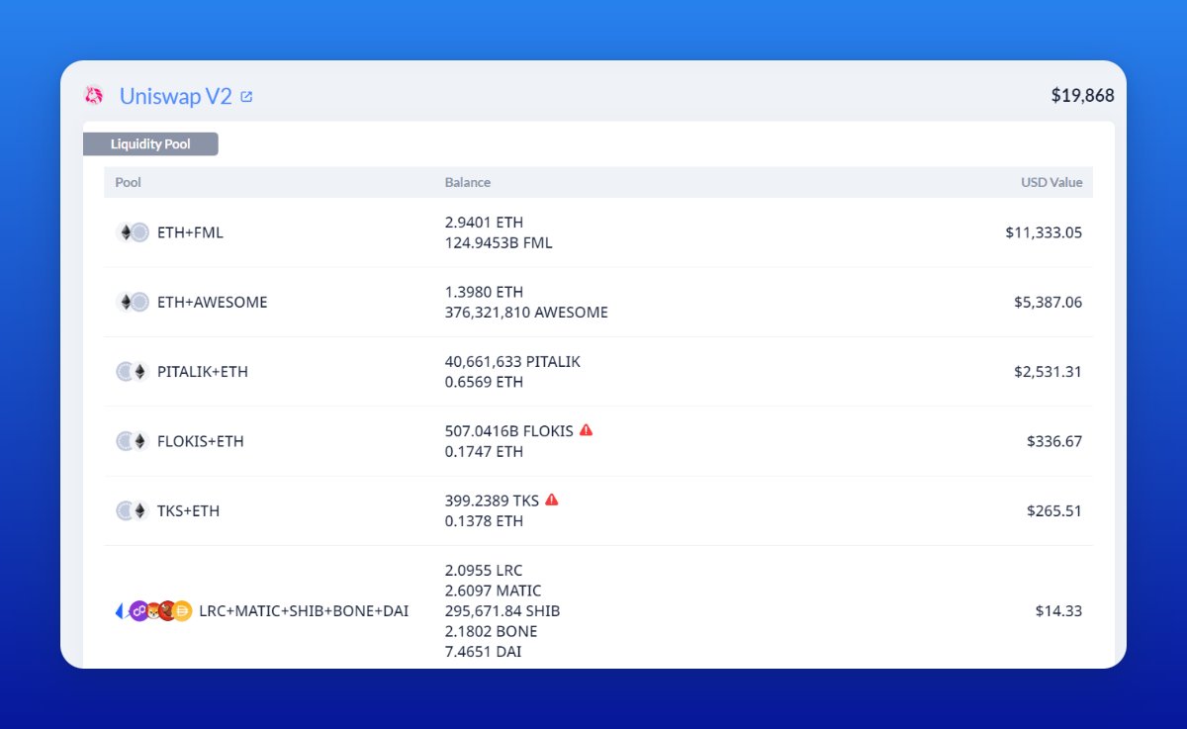
Task: Click the 40,661,633 PITALIK balance
Action: 512,362
